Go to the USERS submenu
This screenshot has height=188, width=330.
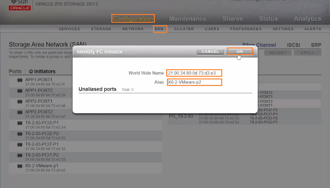click(x=212, y=29)
